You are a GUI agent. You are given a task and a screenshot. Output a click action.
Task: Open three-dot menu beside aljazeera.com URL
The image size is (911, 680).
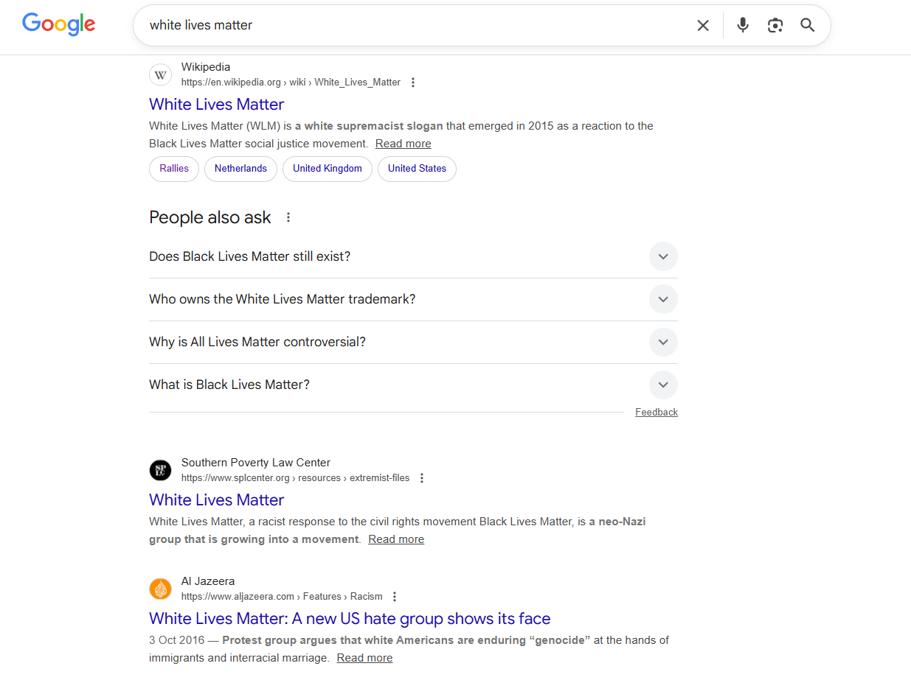395,597
